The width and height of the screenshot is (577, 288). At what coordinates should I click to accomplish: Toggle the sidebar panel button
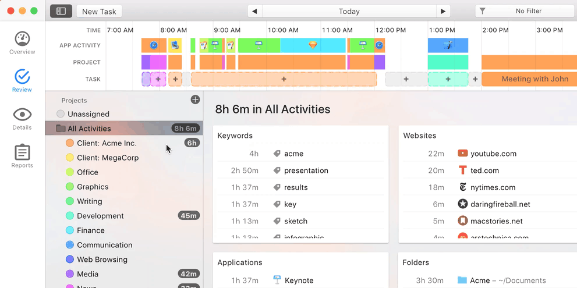click(61, 12)
